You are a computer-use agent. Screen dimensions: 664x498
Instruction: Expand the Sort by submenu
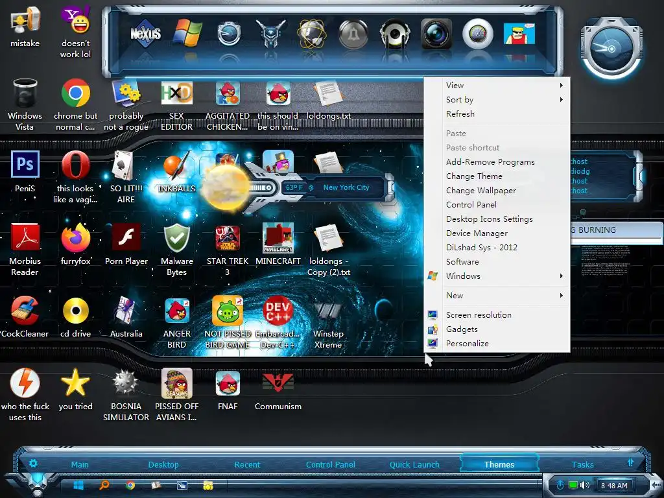pos(497,99)
